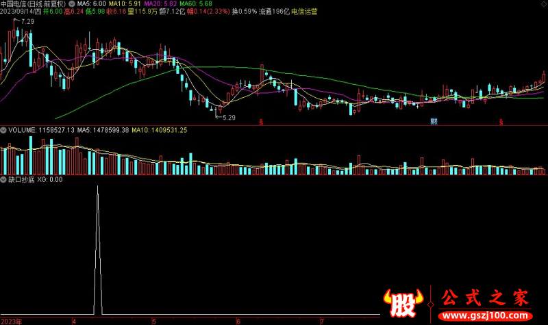The image size is (548, 325).
Task: Click the change value 幅0.14(2.33%)
Action: 208,12
